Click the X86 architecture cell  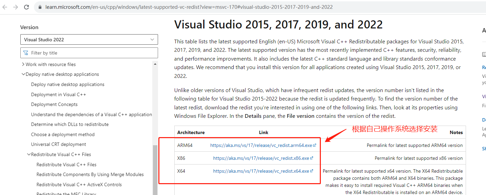[x=181, y=158]
